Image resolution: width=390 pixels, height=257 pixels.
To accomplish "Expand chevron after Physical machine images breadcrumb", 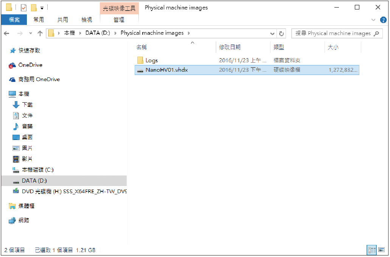I will pyautogui.click(x=189, y=33).
